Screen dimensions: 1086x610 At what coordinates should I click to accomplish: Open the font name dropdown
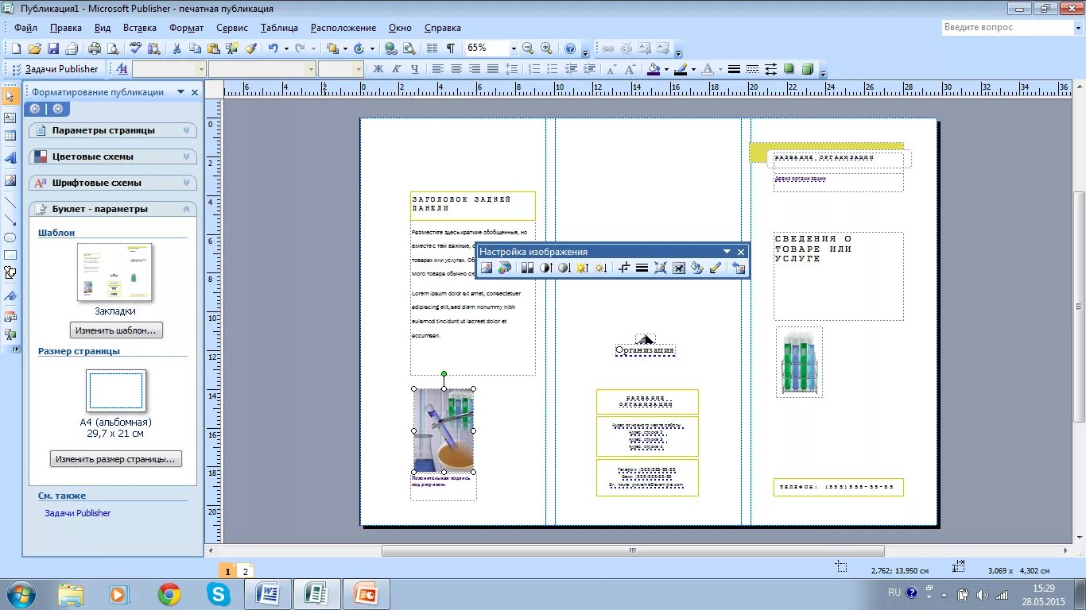[x=310, y=69]
